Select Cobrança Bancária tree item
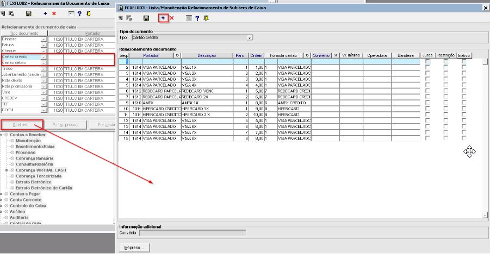Screen dimensions: 490x254 pyautogui.click(x=35, y=158)
